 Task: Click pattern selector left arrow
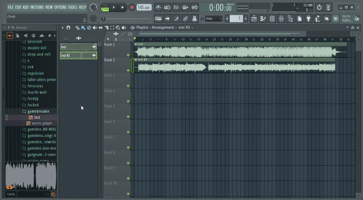(227, 19)
